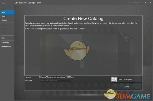This screenshot has height=101, width=153.
Task: Click the catalog path videocatalog-190820.vcat
Action: tap(57, 77)
